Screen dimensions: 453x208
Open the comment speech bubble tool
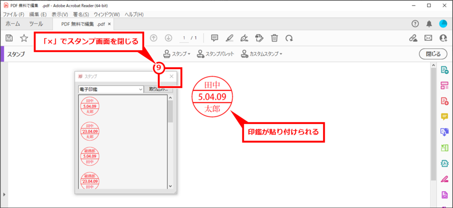[215, 38]
